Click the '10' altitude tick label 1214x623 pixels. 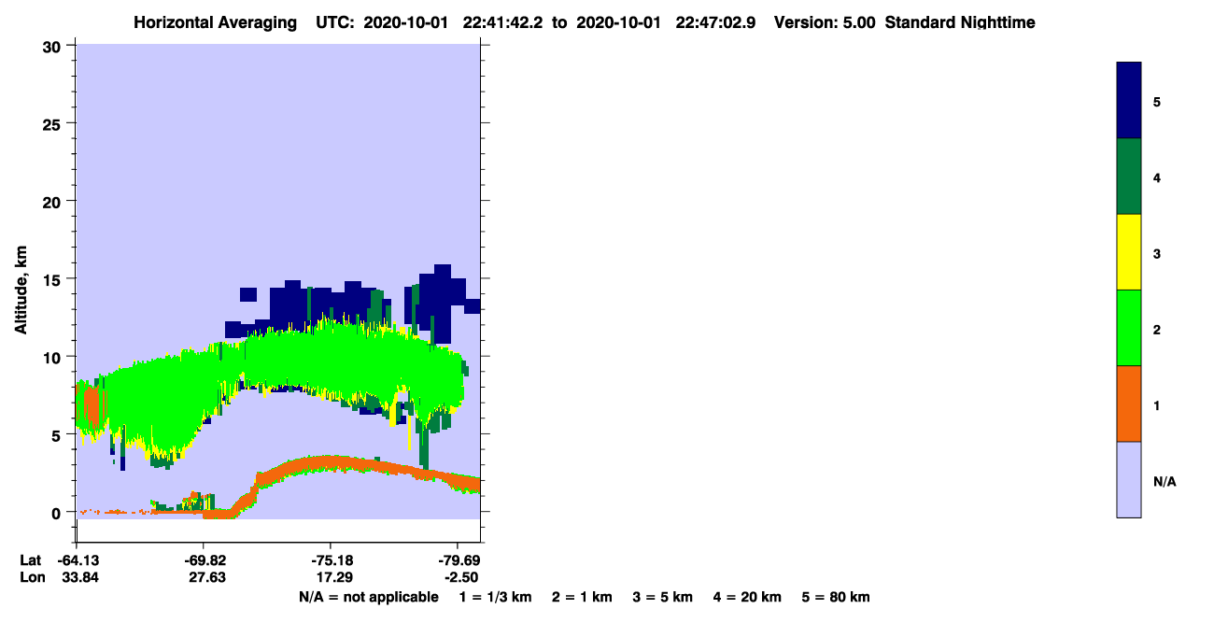(x=54, y=357)
